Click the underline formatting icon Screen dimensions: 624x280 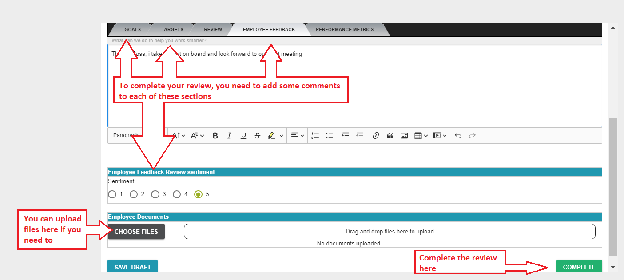point(243,136)
